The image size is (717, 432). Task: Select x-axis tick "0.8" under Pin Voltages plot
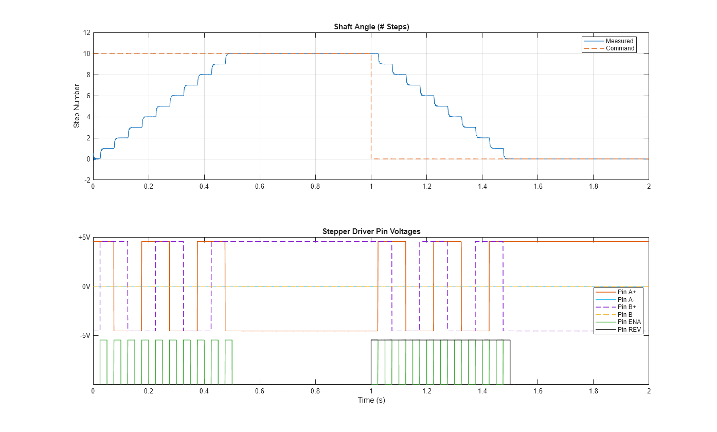(315, 391)
